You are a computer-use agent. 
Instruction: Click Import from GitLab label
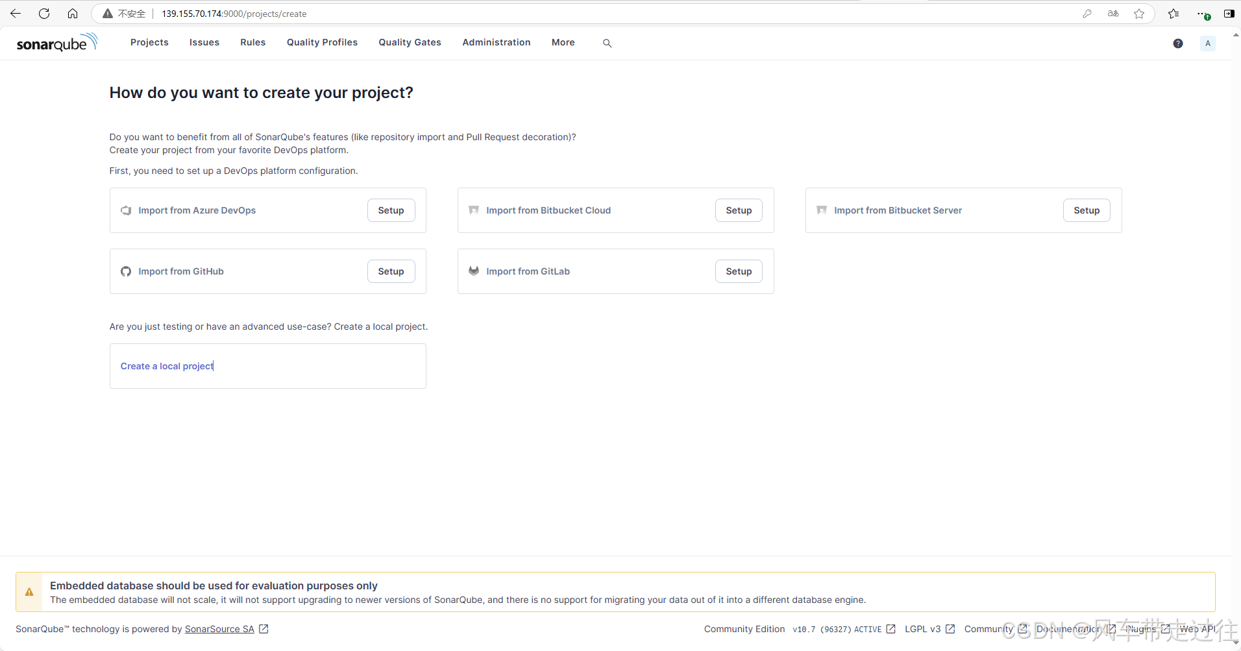point(528,271)
